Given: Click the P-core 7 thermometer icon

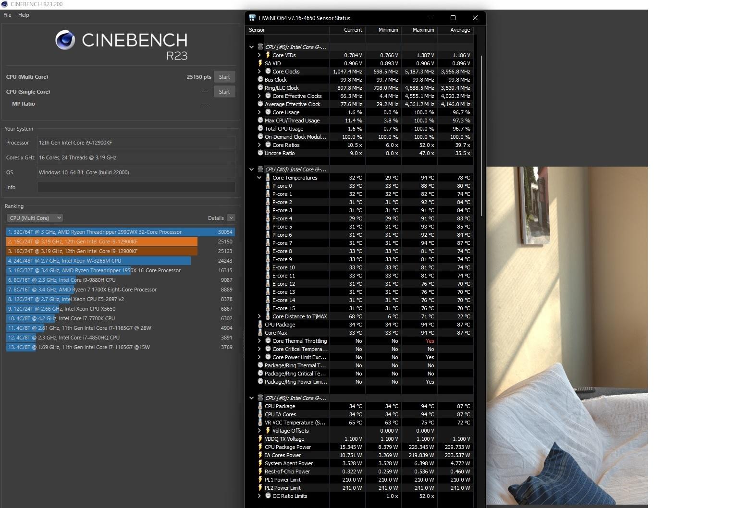Looking at the screenshot, I should point(268,243).
